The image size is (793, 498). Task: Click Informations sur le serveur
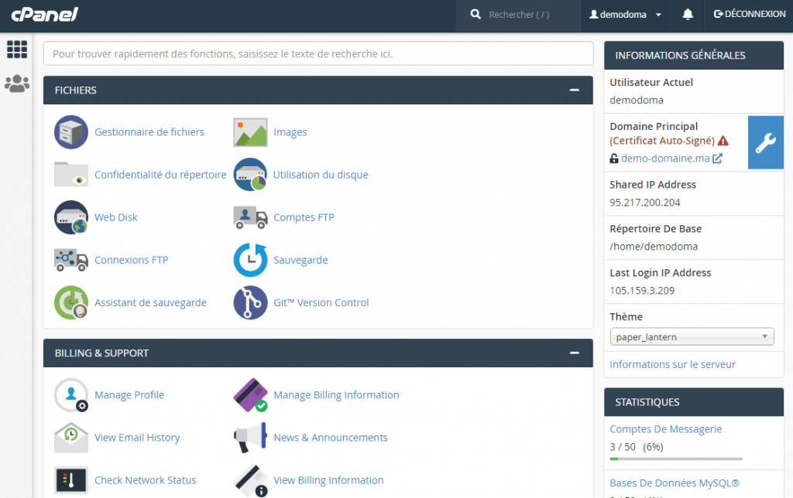671,363
